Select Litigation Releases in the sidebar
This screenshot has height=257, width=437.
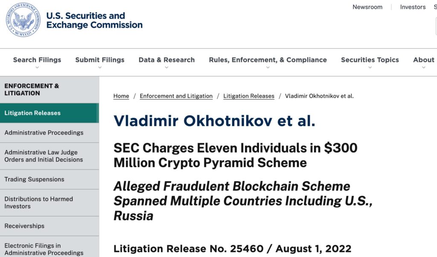(31, 113)
